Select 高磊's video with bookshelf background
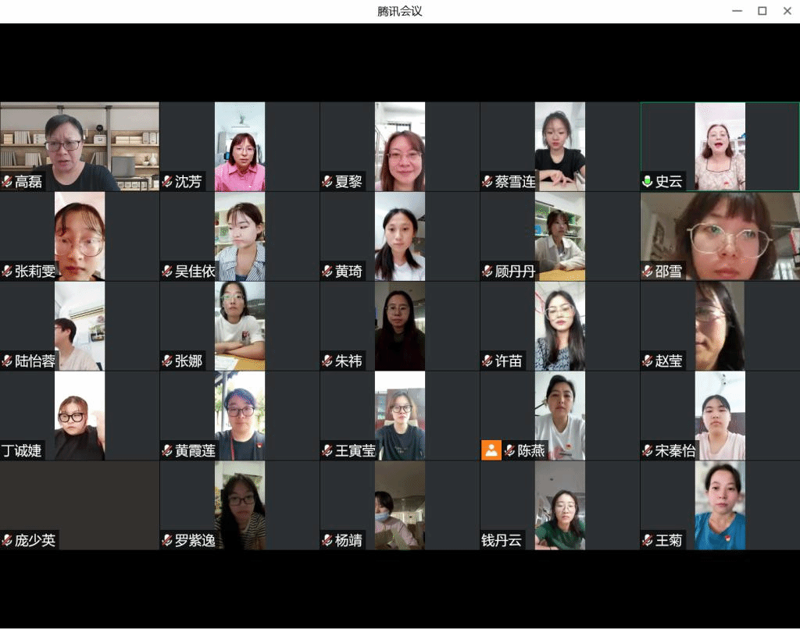Screen dimensions: 800x629 [80, 147]
